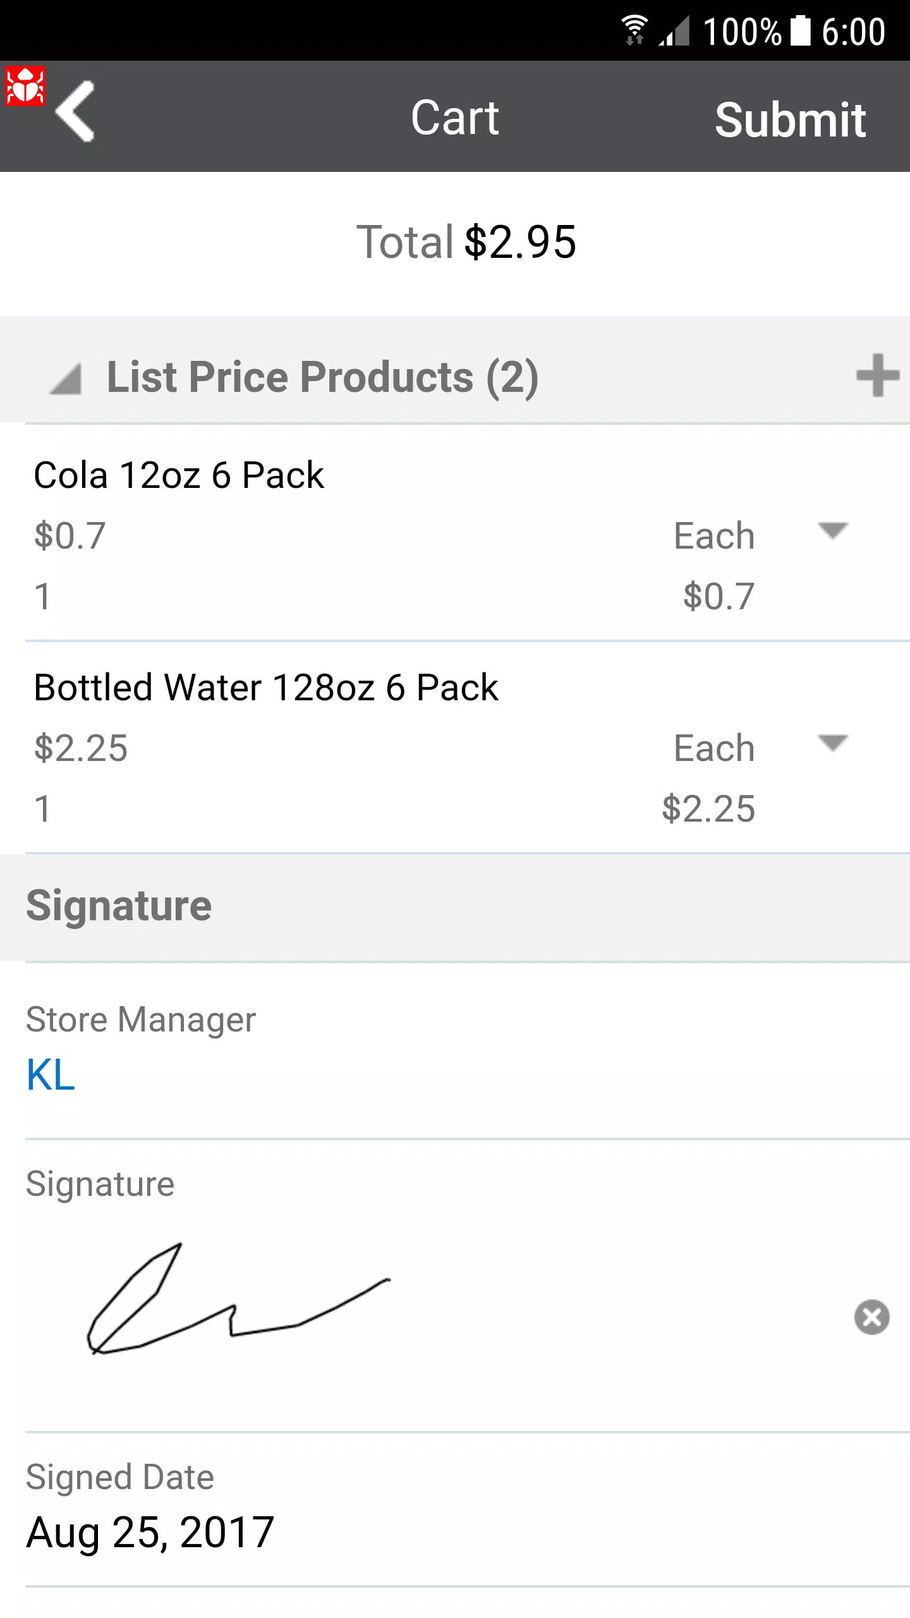Add a product with plus icon

pos(878,375)
